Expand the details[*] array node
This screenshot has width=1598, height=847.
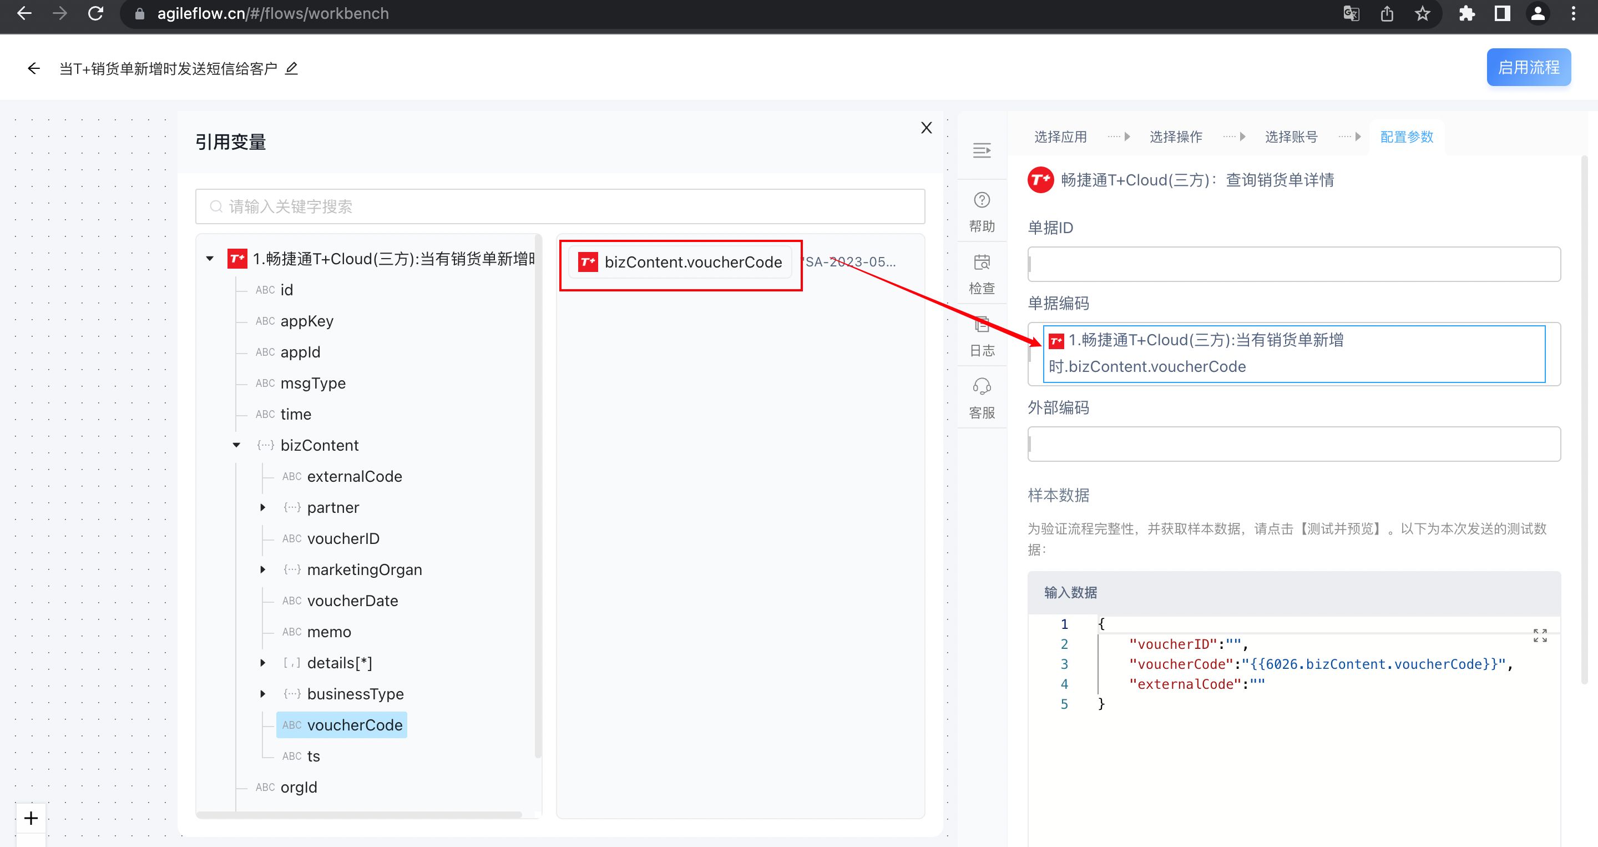263,663
